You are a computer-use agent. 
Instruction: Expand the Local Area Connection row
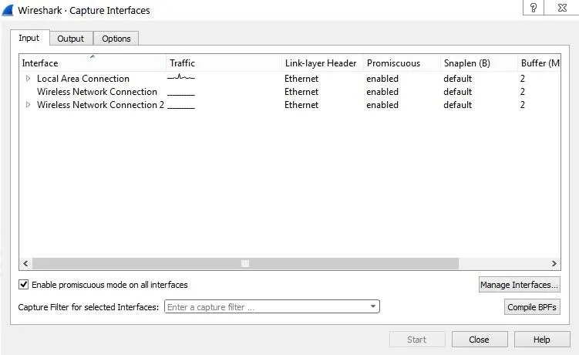tap(28, 79)
